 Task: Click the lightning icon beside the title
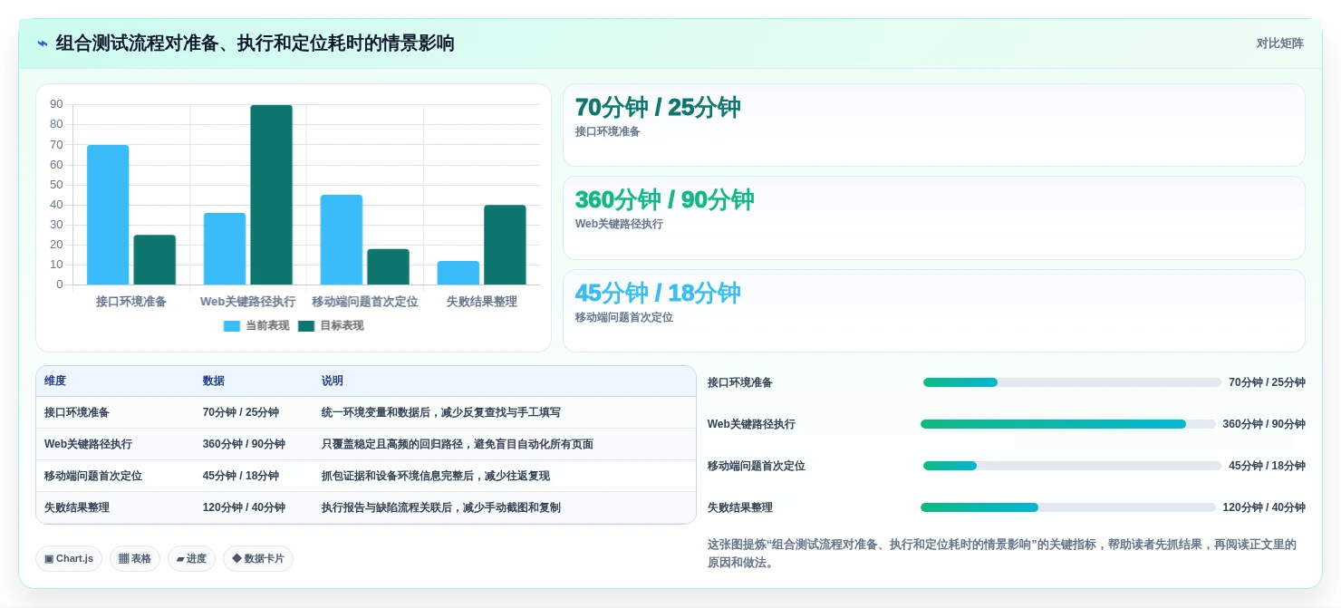tap(42, 43)
